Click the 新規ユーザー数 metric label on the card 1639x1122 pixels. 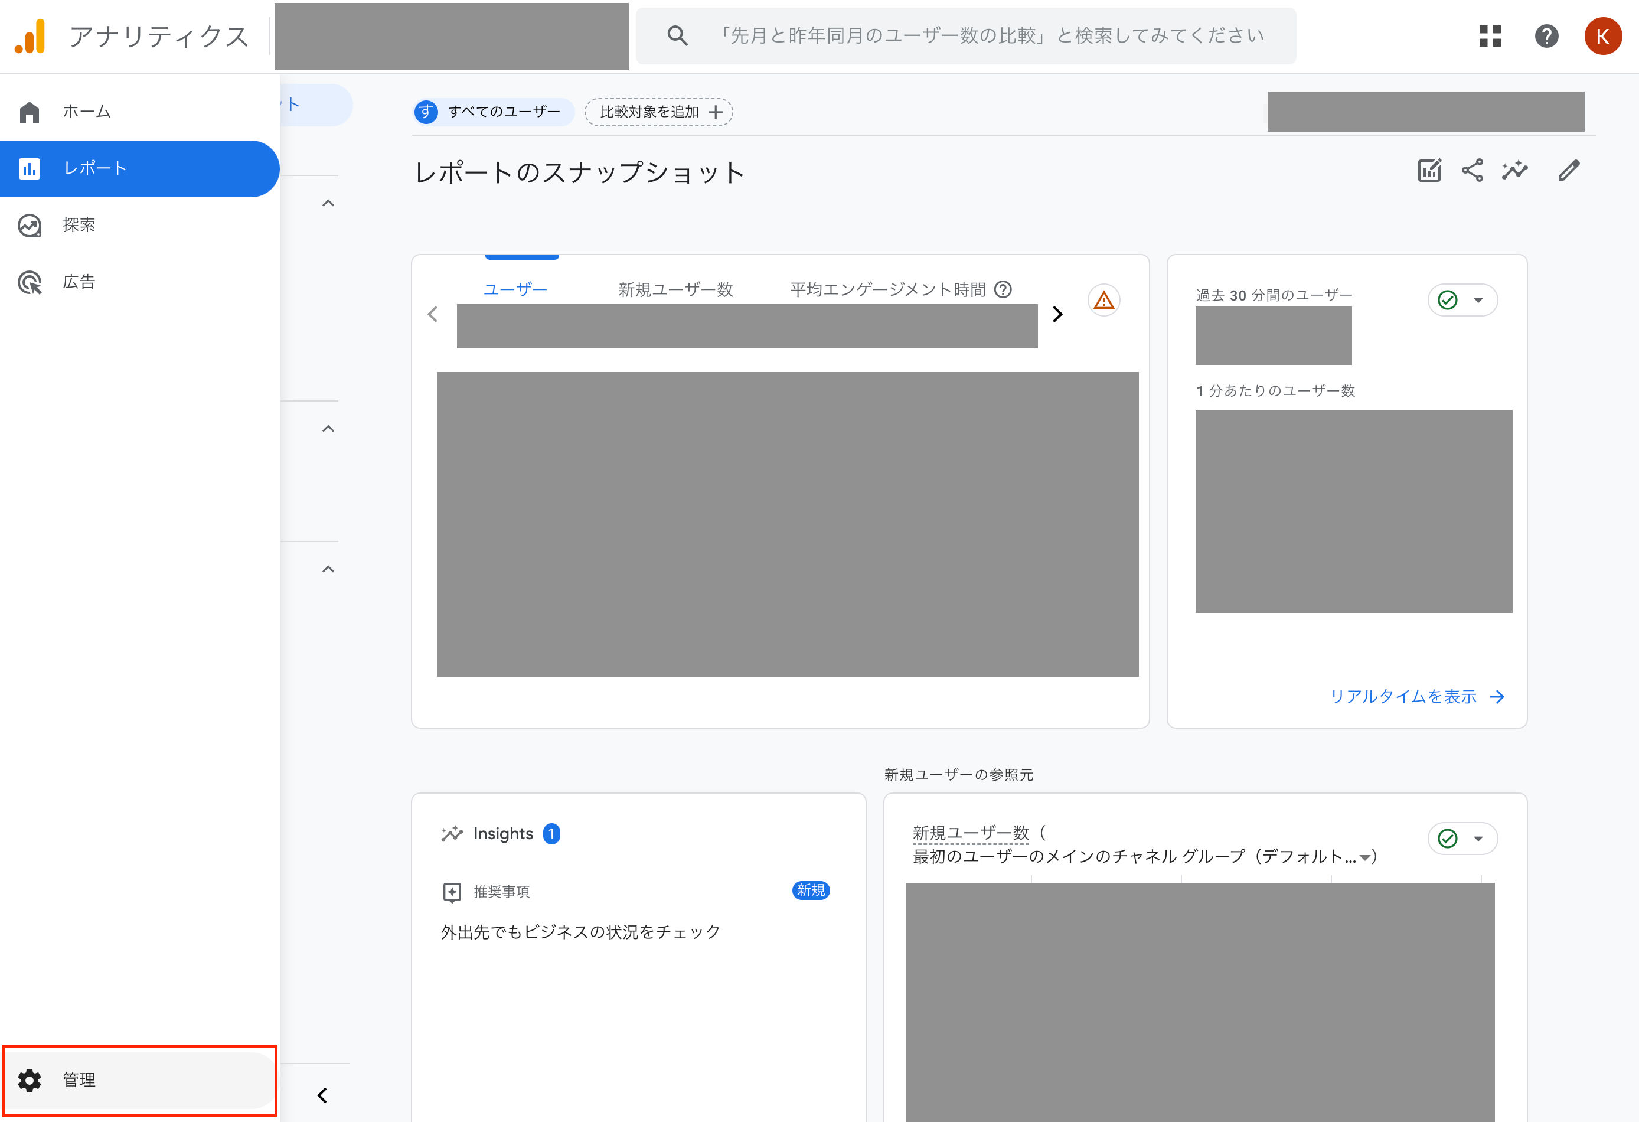tap(971, 833)
